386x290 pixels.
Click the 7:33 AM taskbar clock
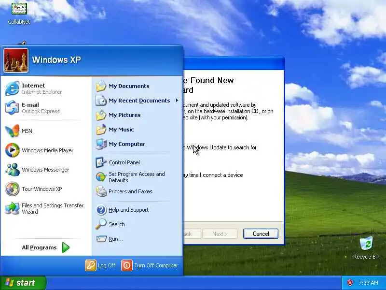pos(368,283)
